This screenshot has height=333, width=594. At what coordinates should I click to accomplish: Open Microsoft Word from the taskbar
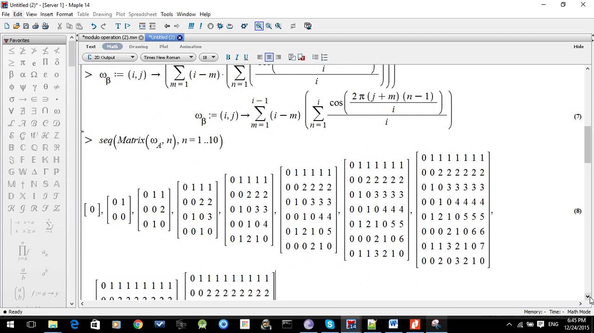tap(394, 325)
